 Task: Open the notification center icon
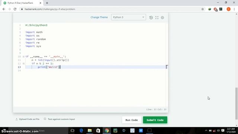pos(223,131)
